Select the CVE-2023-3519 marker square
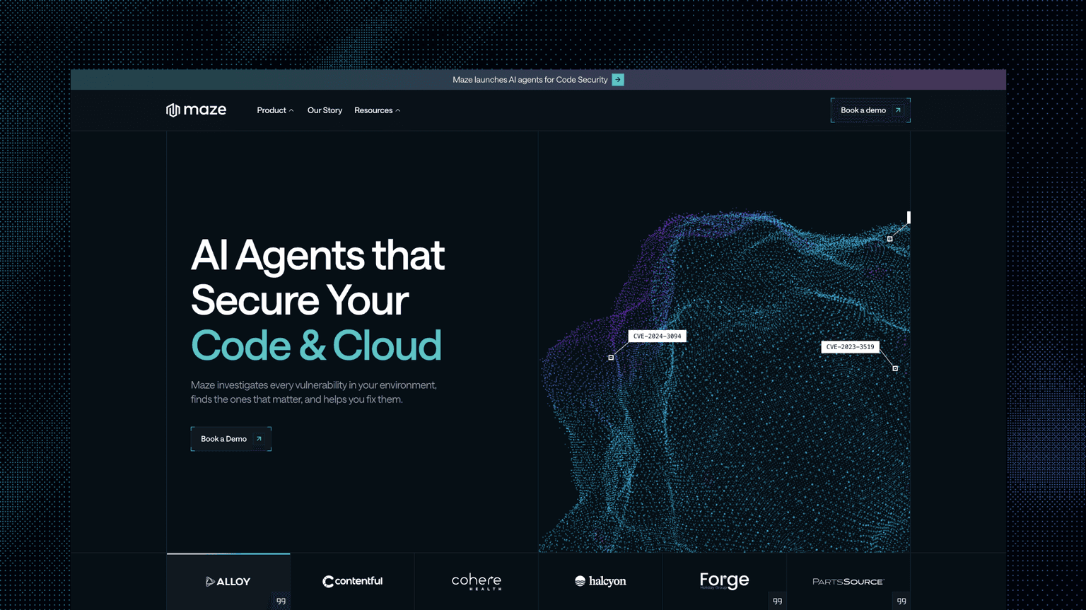The height and width of the screenshot is (610, 1086). click(895, 368)
